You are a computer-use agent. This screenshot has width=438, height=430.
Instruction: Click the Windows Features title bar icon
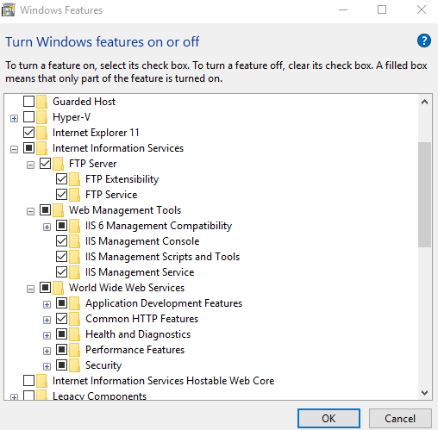pos(8,10)
